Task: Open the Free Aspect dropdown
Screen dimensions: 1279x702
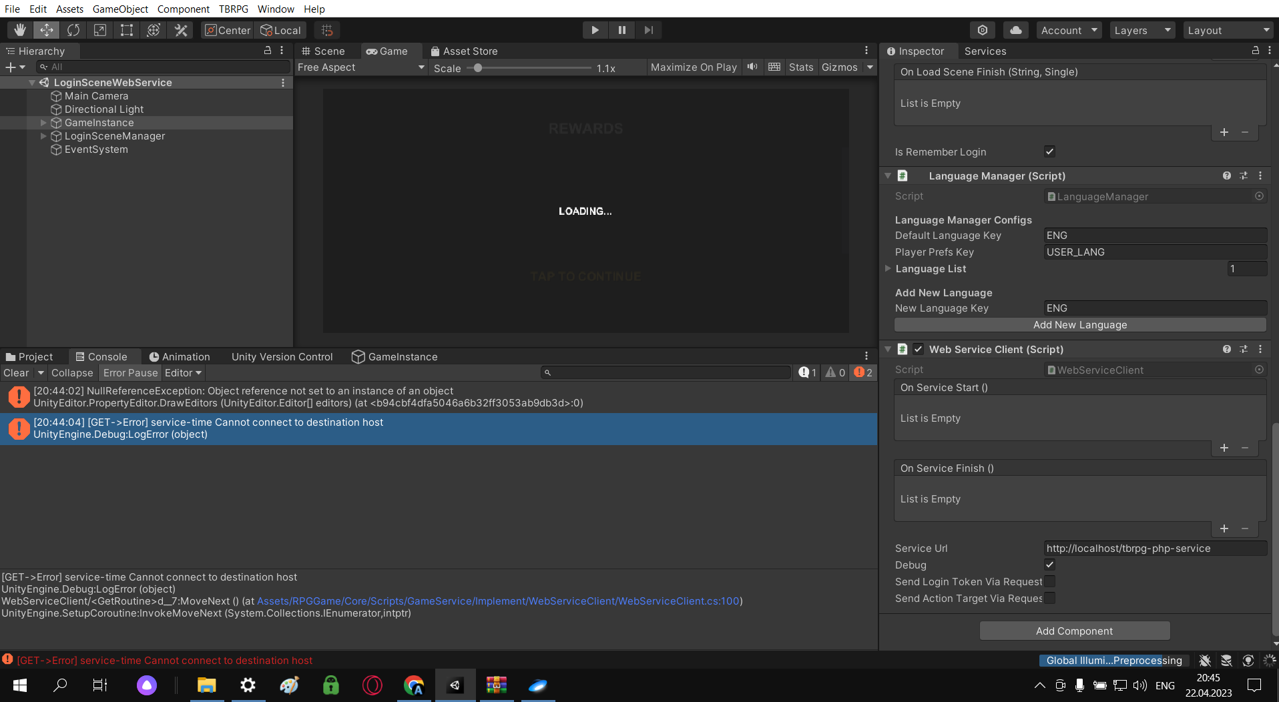Action: pos(360,67)
